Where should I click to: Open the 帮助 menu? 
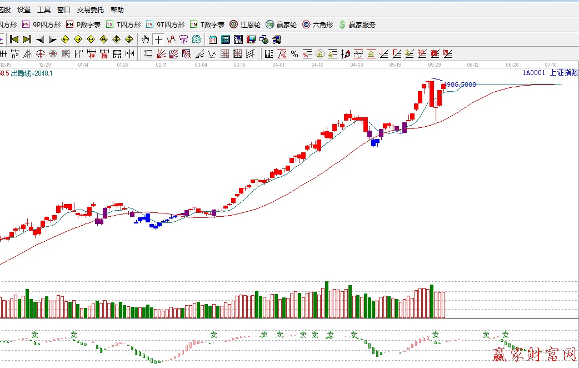click(117, 10)
